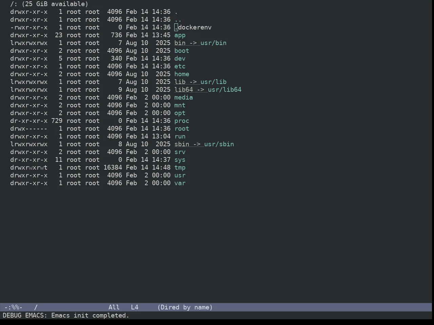434x325 pixels.
Task: Click the '(Dired by name)' mode indicator
Action: coord(185,307)
